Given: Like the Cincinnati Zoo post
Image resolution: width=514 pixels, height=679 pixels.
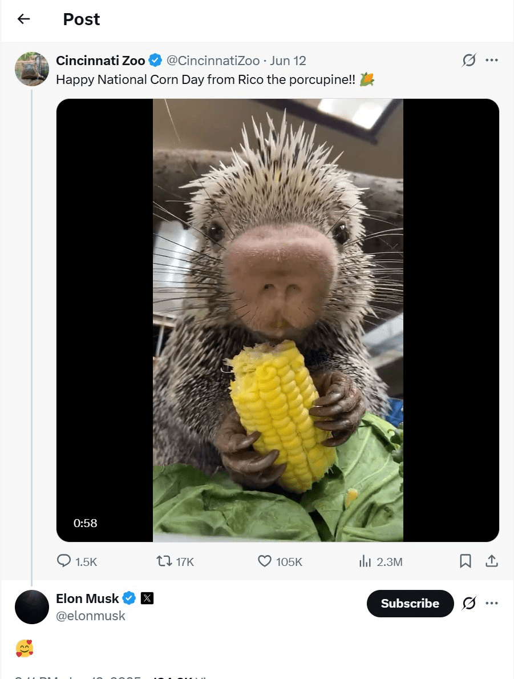Looking at the screenshot, I should click(280, 561).
